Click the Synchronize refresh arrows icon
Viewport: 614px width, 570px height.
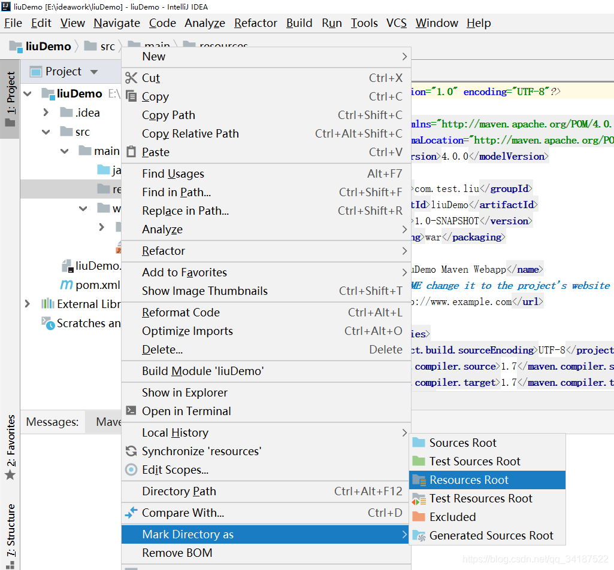[x=131, y=451]
